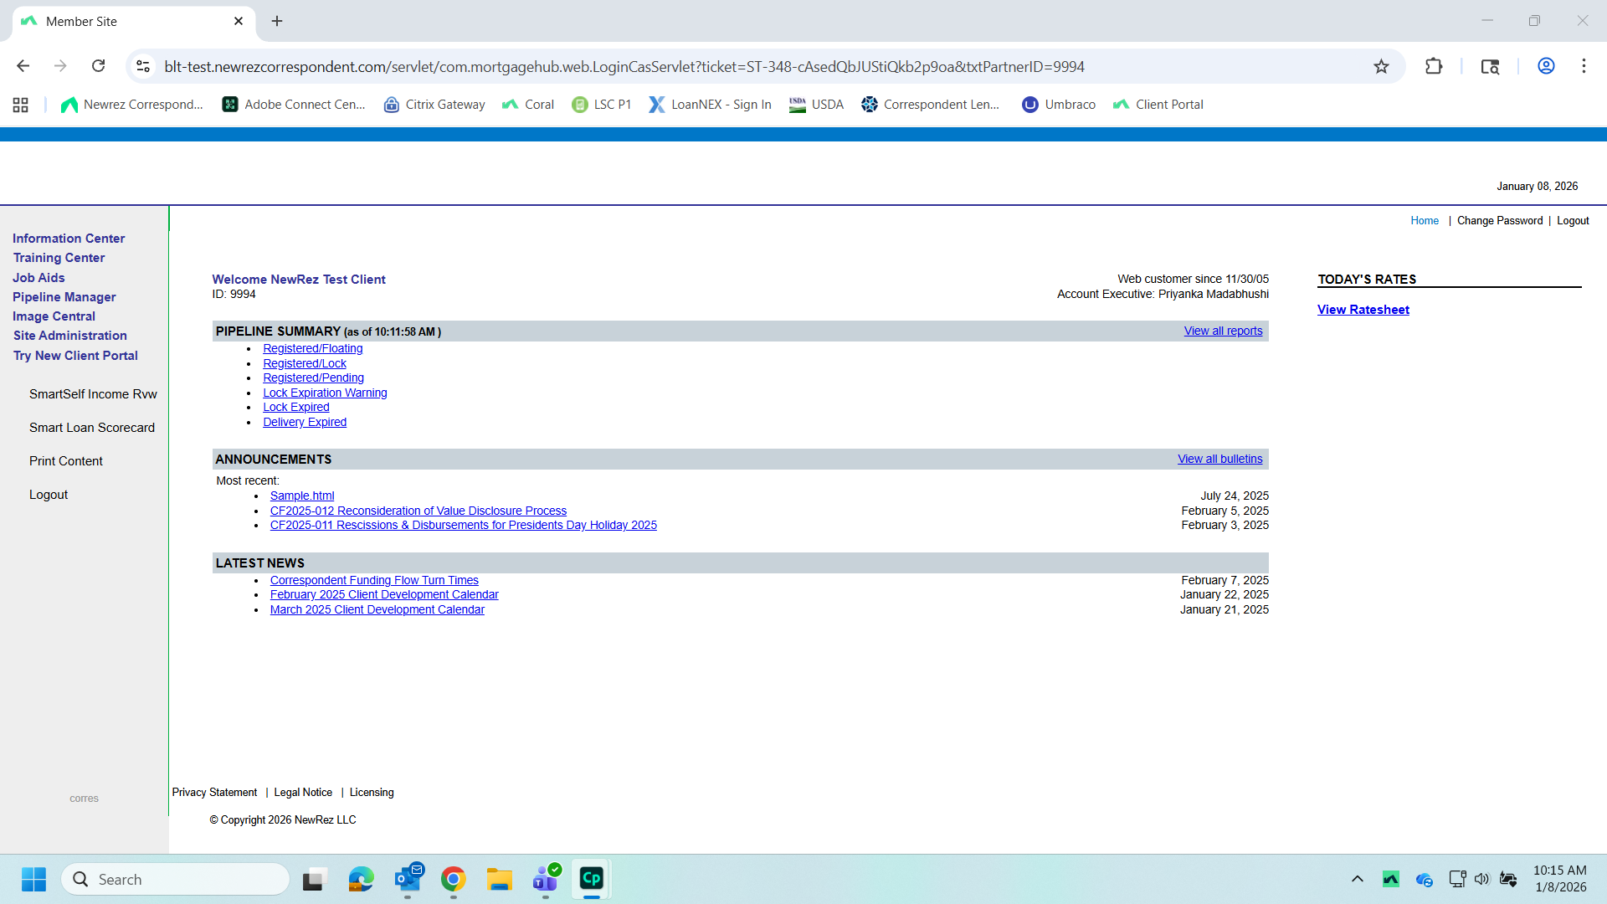Click the browser reload icon

(98, 66)
